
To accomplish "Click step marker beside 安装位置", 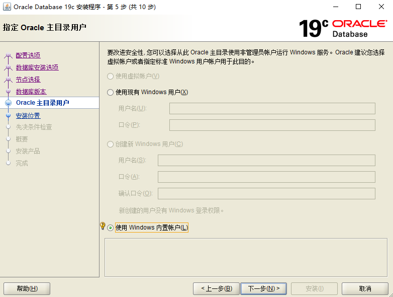I will coord(8,116).
